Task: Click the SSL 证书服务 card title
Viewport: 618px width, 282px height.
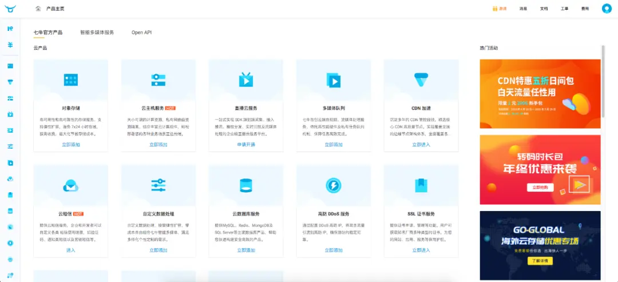Action: coord(421,214)
